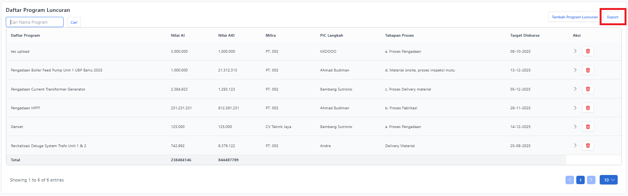Click the Export button
The width and height of the screenshot is (628, 196).
point(612,17)
